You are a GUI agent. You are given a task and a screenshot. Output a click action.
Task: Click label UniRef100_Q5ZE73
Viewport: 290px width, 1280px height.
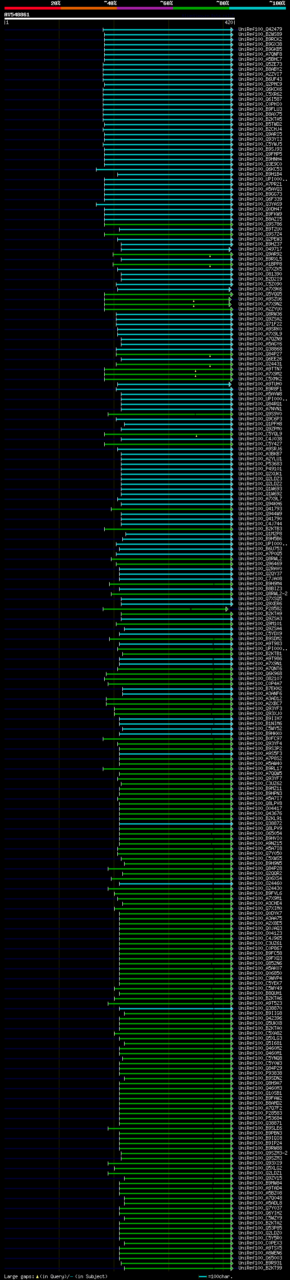[x=260, y=64]
